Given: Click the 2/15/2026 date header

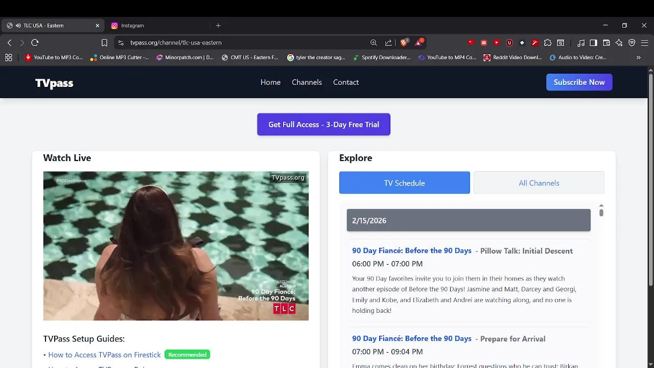Looking at the screenshot, I should click(x=469, y=220).
